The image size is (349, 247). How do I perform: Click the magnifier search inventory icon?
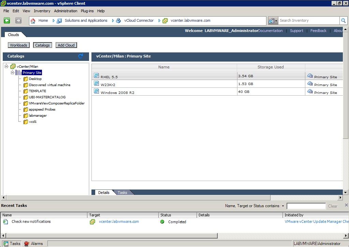[x=343, y=21]
